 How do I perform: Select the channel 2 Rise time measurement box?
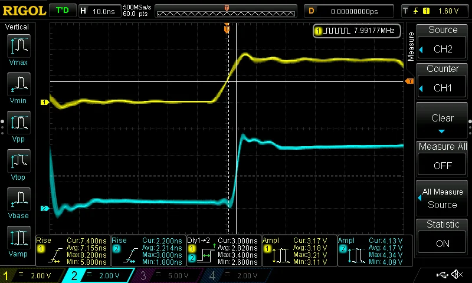point(149,251)
